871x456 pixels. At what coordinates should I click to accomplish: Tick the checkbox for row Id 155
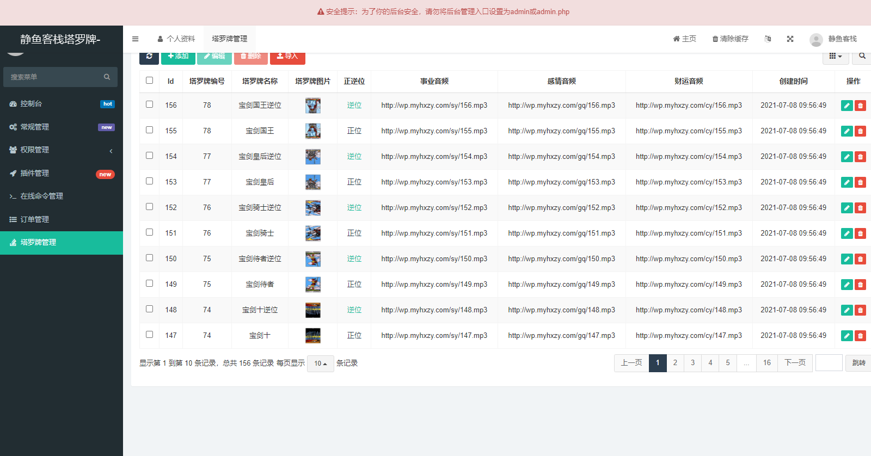[x=150, y=130]
